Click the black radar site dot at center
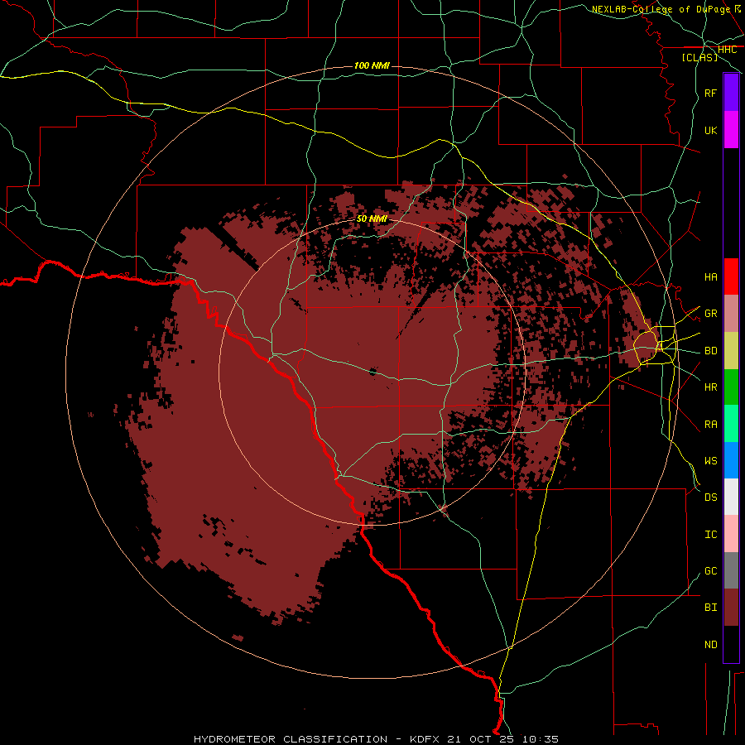 (x=373, y=372)
